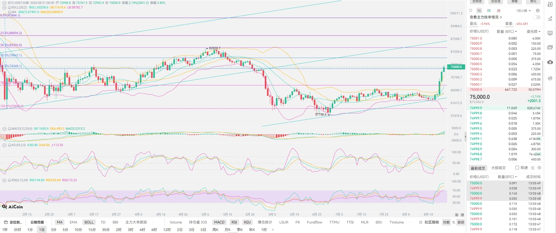Screen dimensions: 556x233
Task: Click the 定位到 locate icon button
Action: [13, 222]
